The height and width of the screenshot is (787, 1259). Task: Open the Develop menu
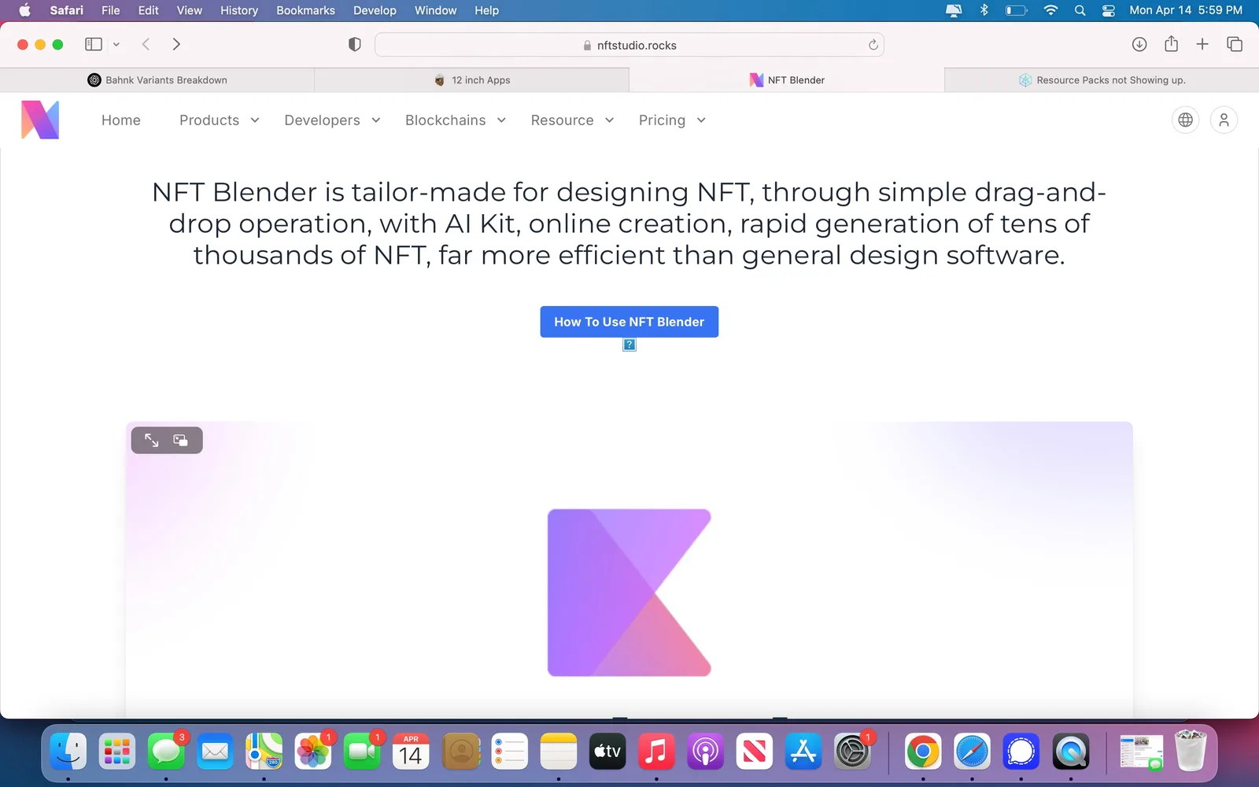(x=375, y=10)
